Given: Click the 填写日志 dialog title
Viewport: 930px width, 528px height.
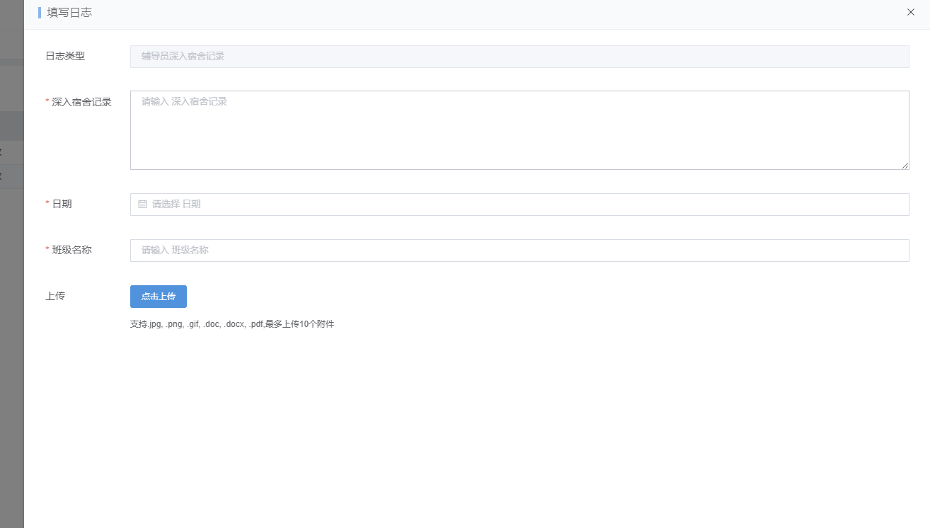Looking at the screenshot, I should [69, 13].
